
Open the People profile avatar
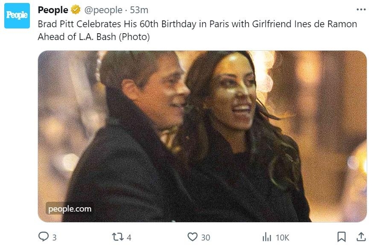point(17,16)
